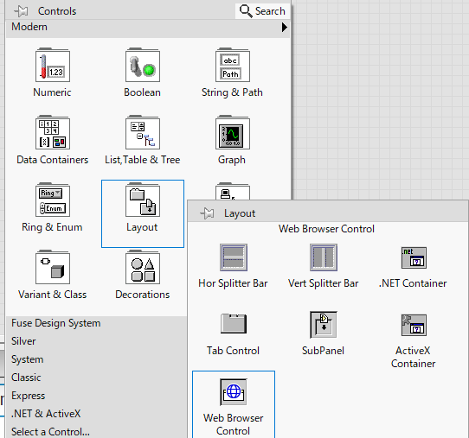Image resolution: width=469 pixels, height=438 pixels.
Task: Select the Web Browser Control icon
Action: 234,392
